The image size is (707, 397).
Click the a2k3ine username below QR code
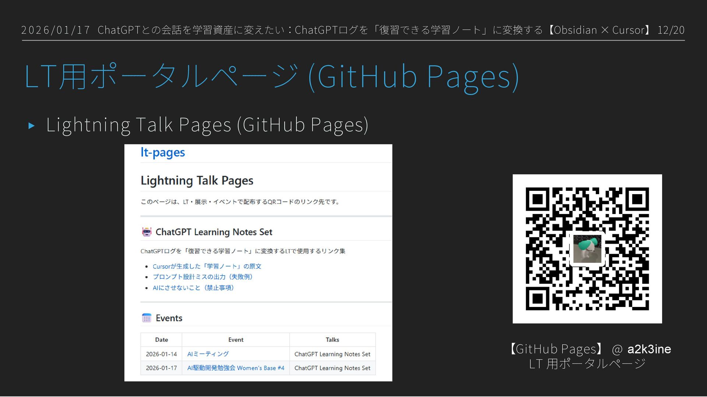coord(649,349)
